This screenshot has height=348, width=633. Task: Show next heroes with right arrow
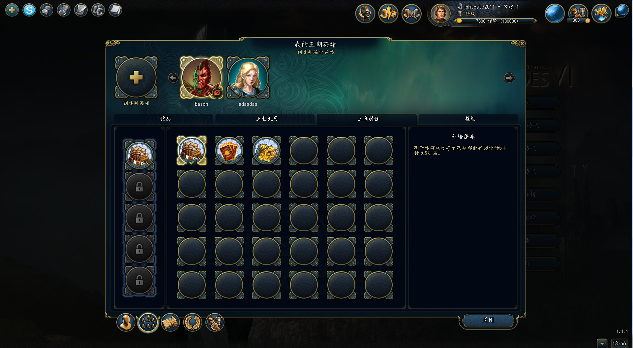(509, 78)
